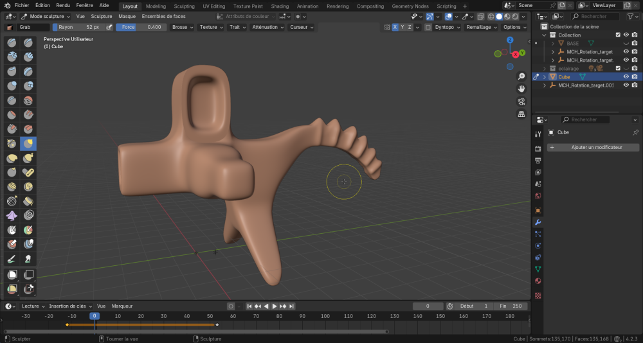Toggle X axis symmetry button
Viewport: 643px width, 343px height.
[395, 28]
